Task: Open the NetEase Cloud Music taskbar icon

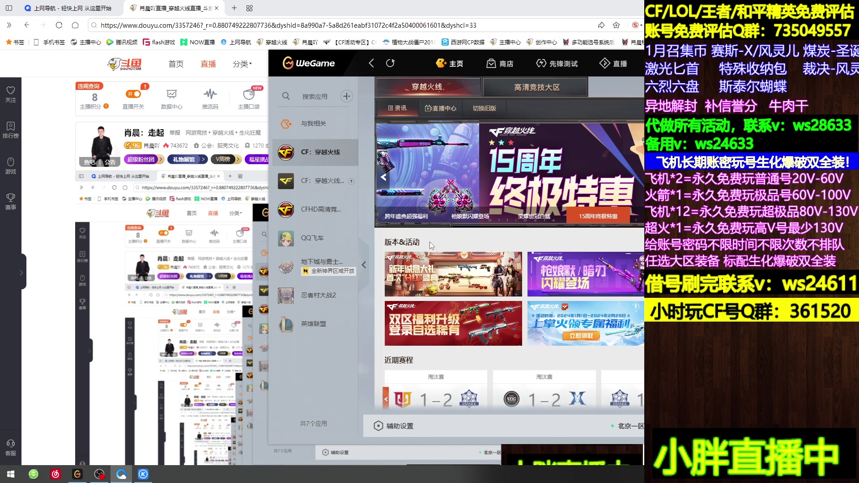Action: tap(55, 474)
